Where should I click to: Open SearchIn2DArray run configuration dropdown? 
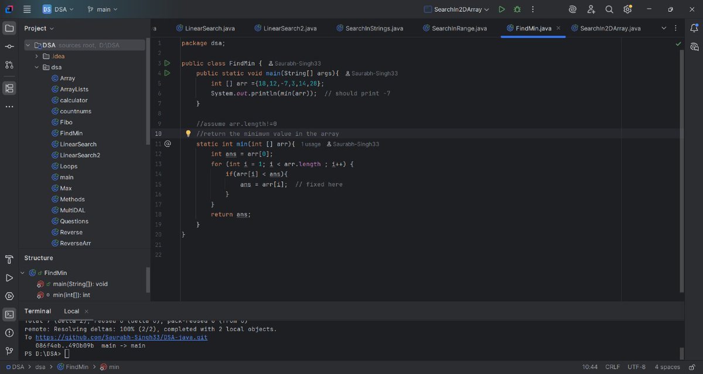[456, 9]
